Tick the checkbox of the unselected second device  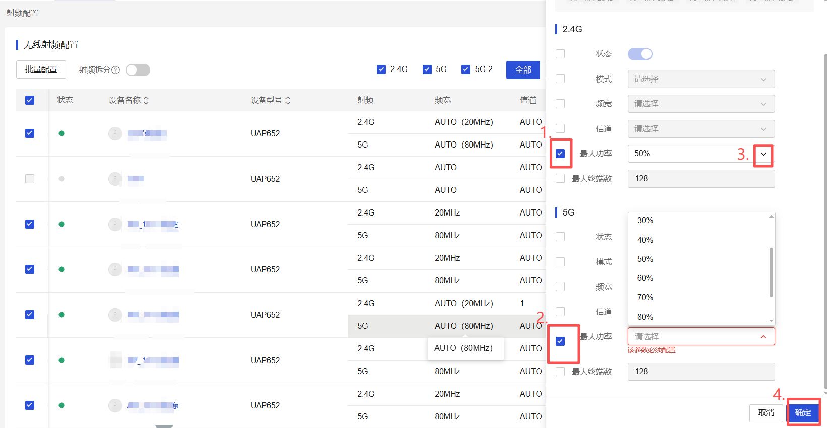30,179
